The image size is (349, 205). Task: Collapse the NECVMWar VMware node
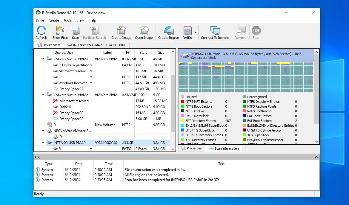[43, 131]
